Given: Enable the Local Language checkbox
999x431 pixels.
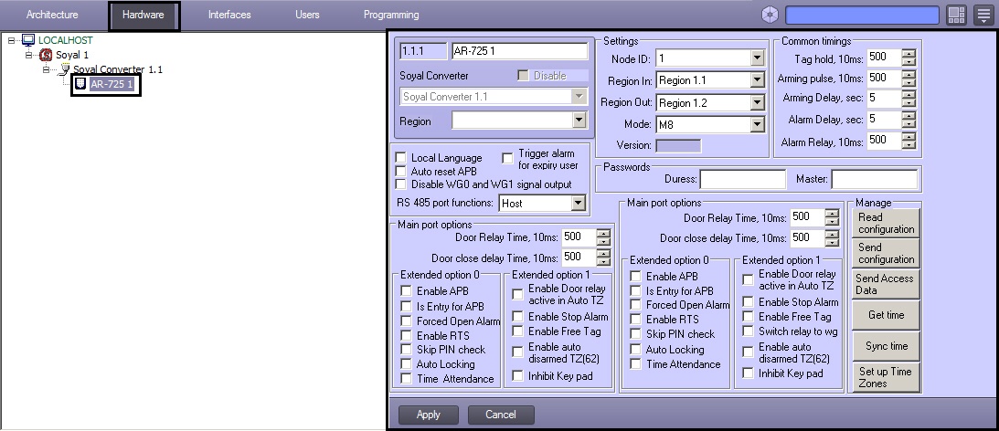Looking at the screenshot, I should [x=400, y=157].
